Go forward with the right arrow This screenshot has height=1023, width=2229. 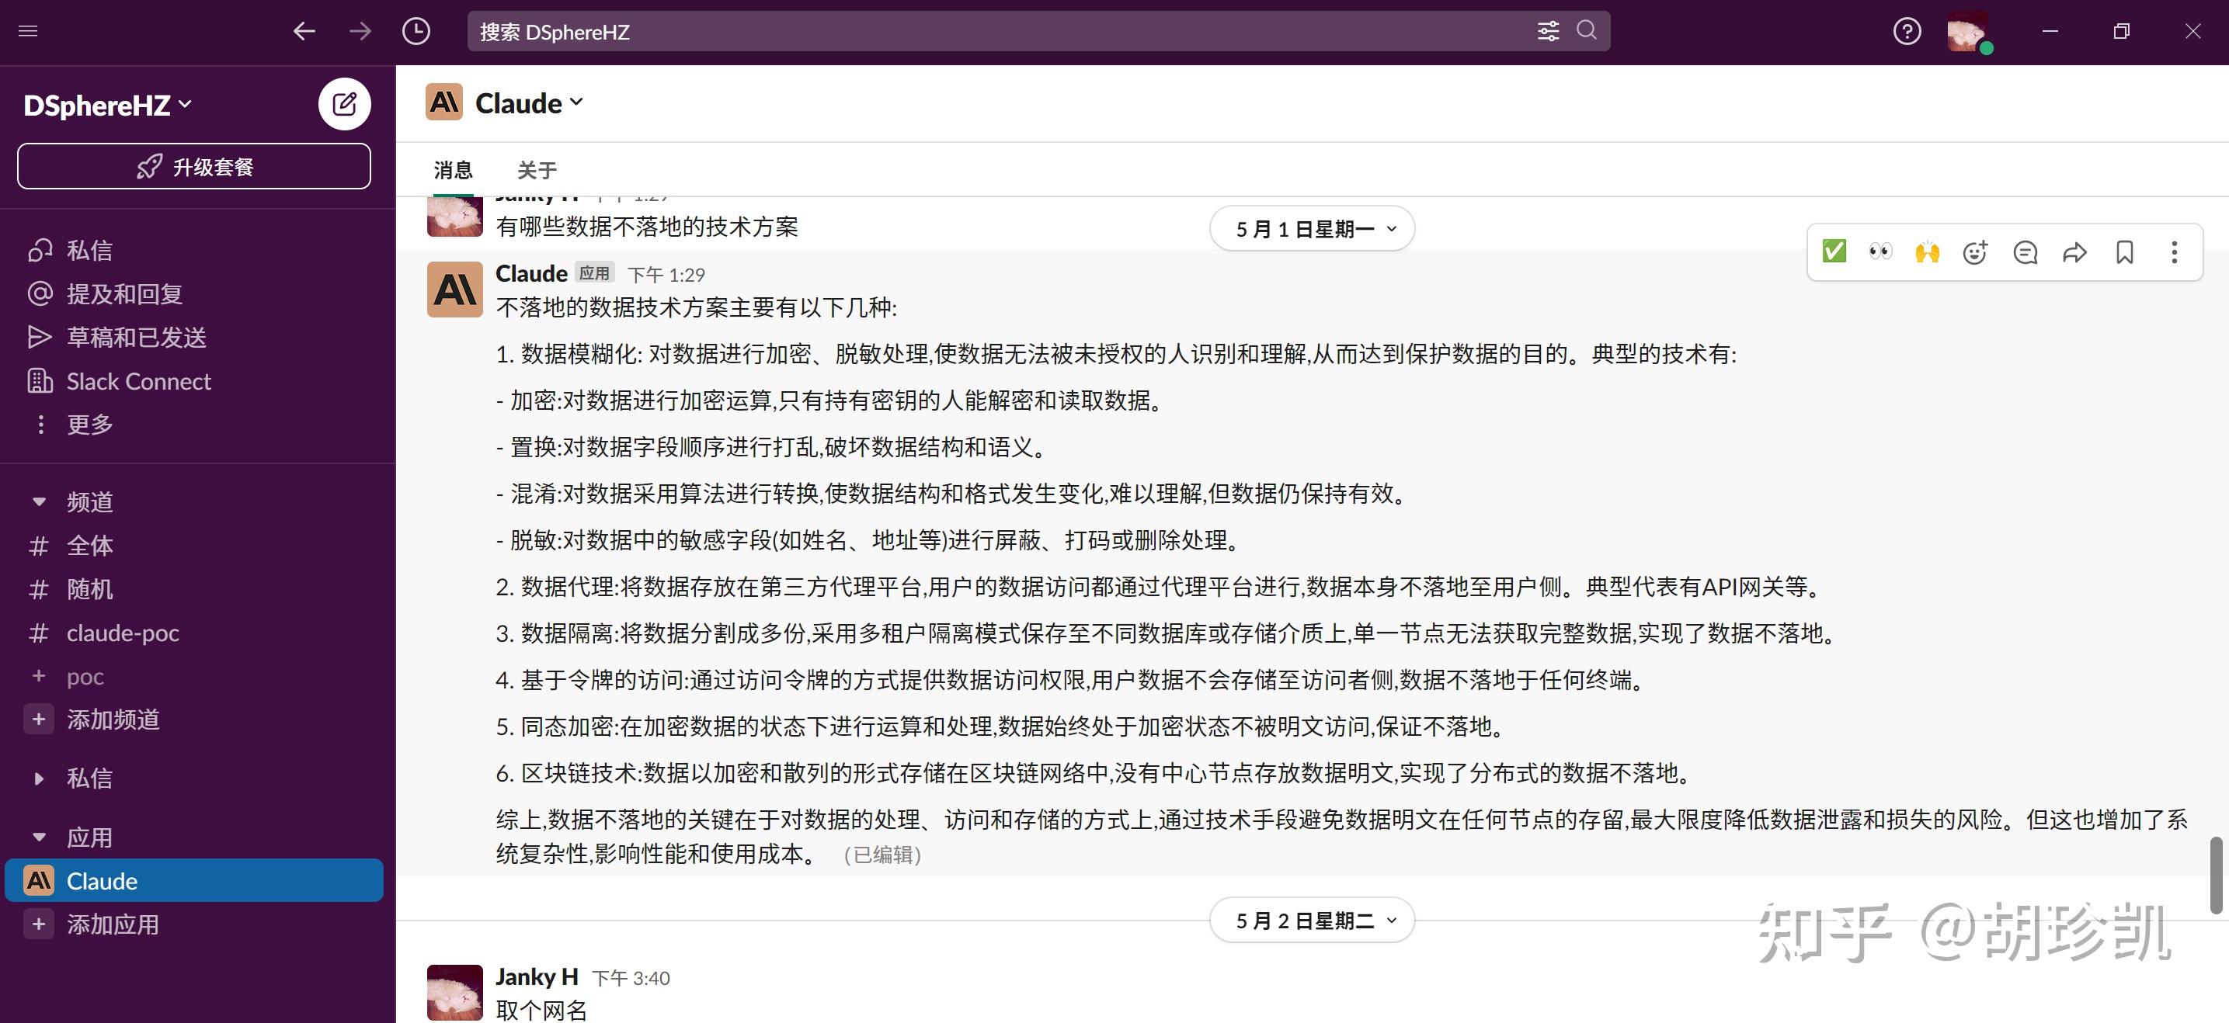click(x=360, y=31)
